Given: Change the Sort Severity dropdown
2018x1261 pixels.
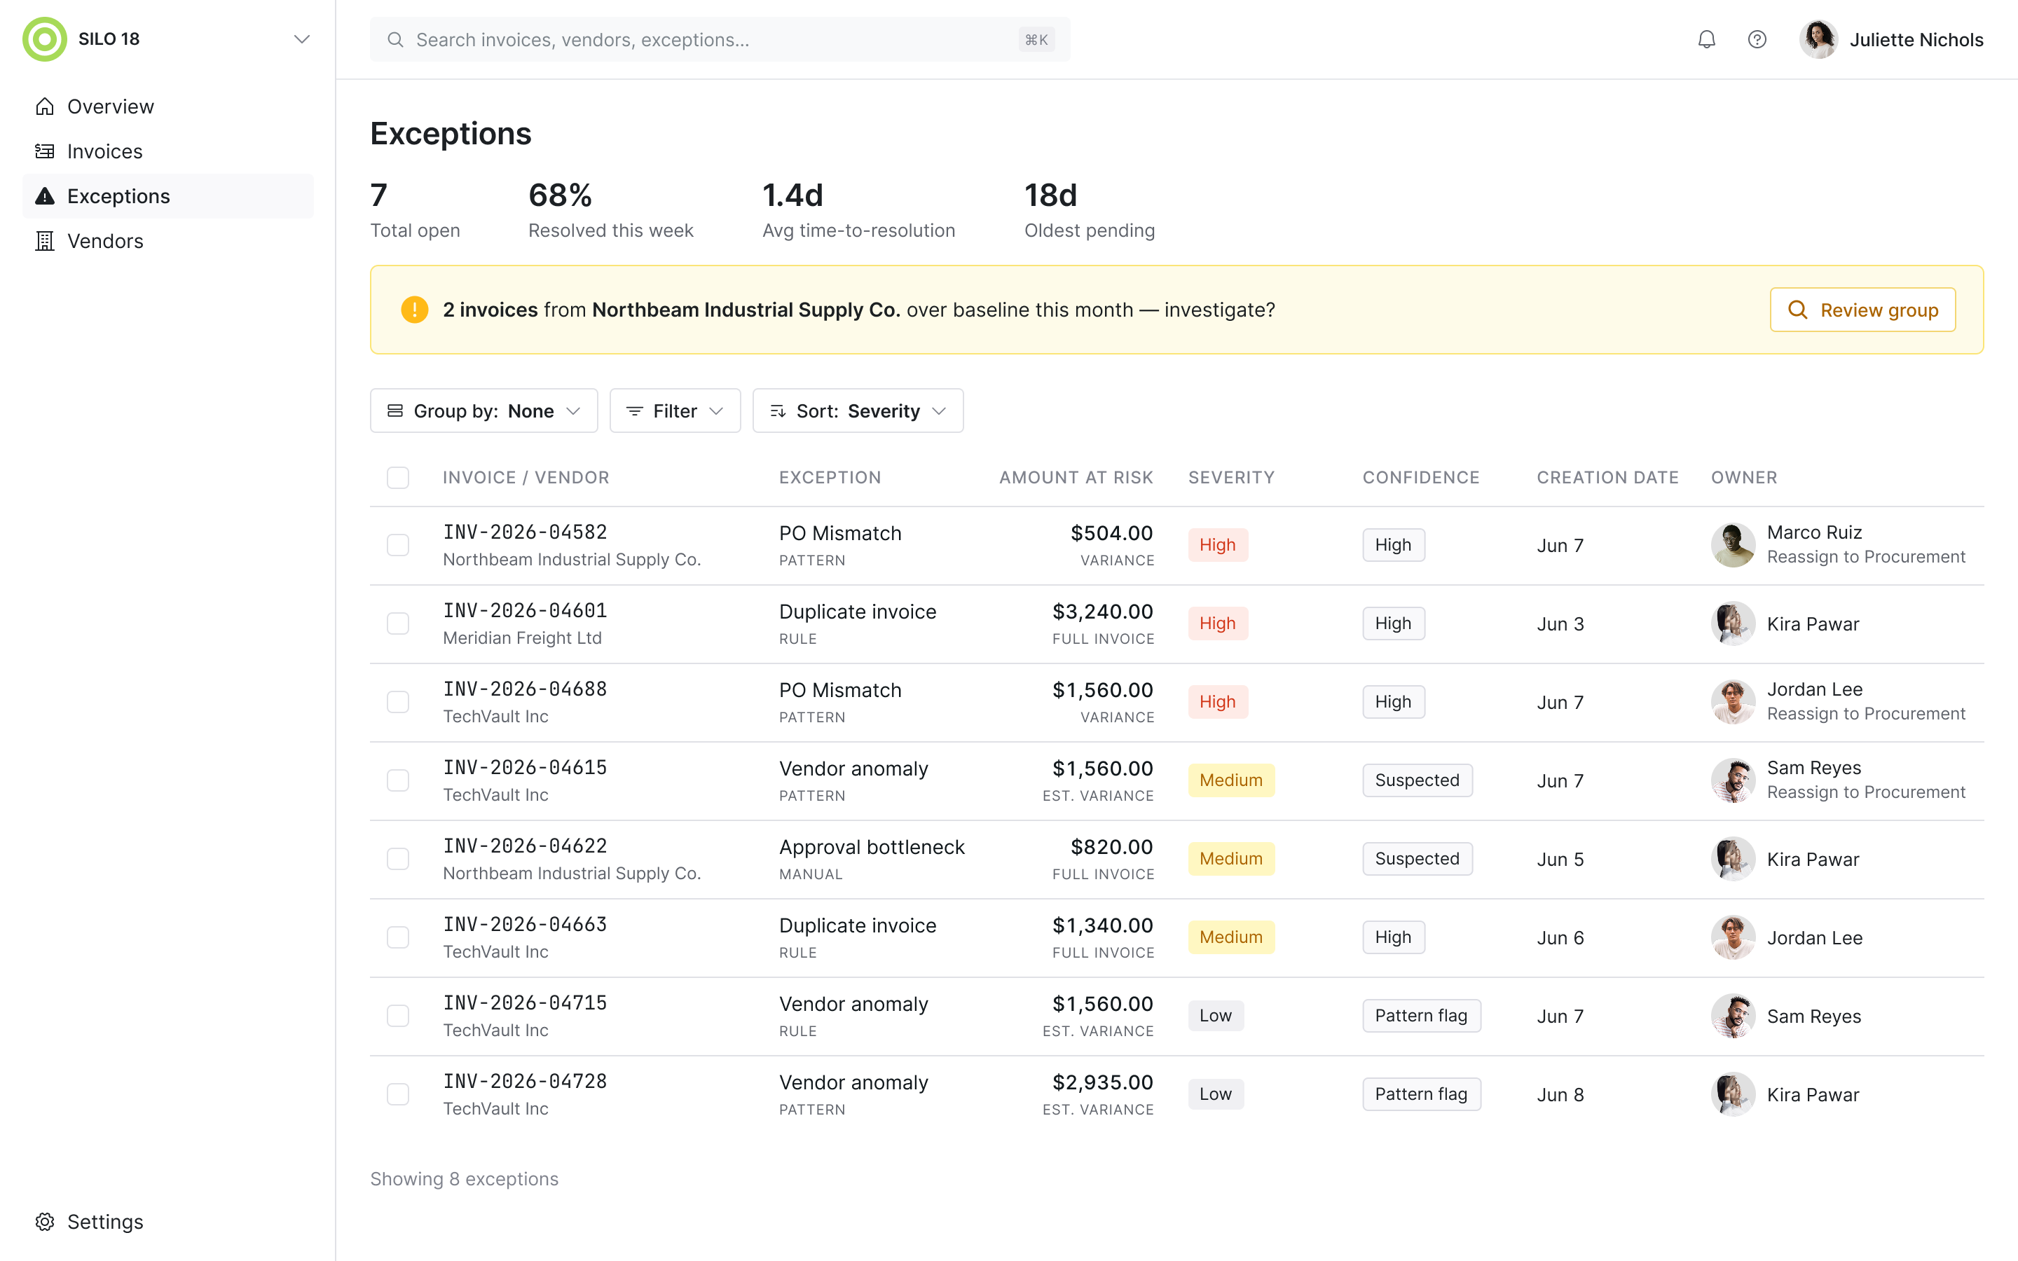Looking at the screenshot, I should (x=858, y=411).
